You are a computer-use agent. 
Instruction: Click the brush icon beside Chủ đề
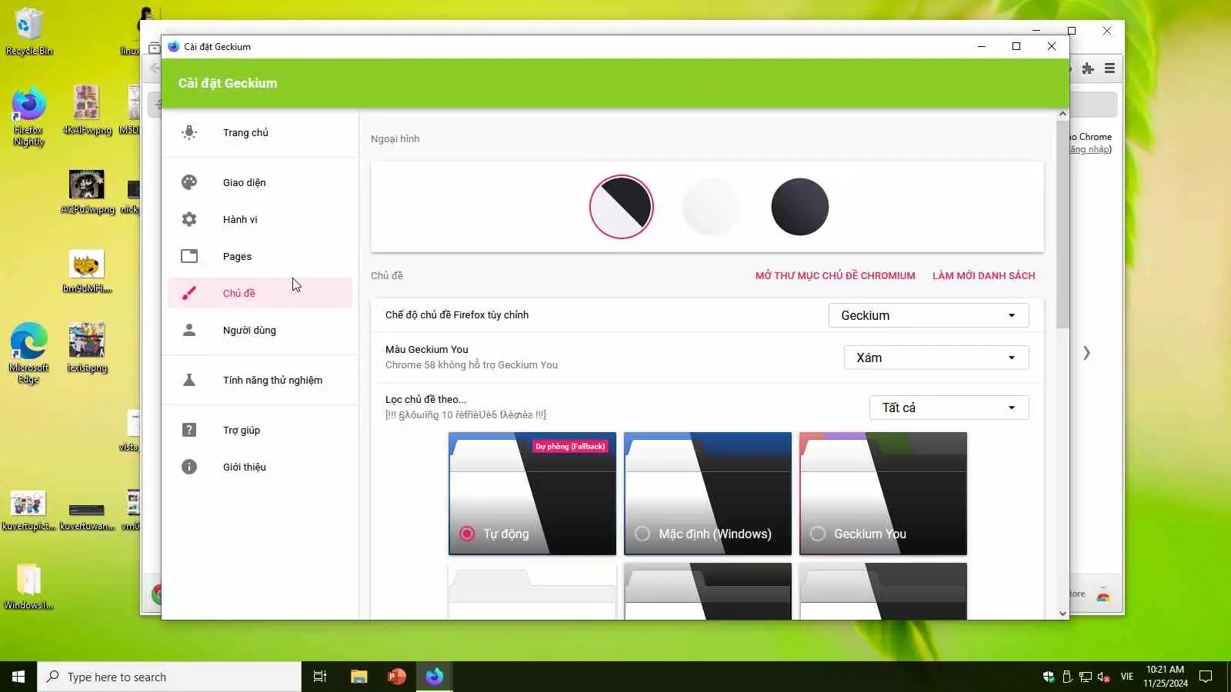[x=189, y=293]
